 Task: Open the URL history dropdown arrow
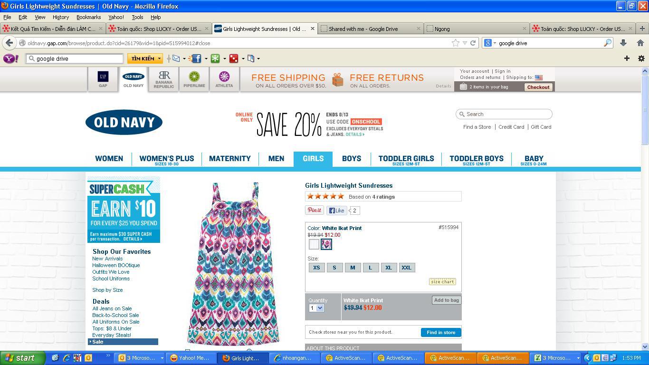[x=465, y=43]
